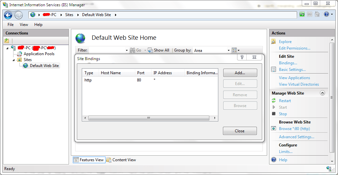
Task: Click the Application Pools icon
Action: 19,54
